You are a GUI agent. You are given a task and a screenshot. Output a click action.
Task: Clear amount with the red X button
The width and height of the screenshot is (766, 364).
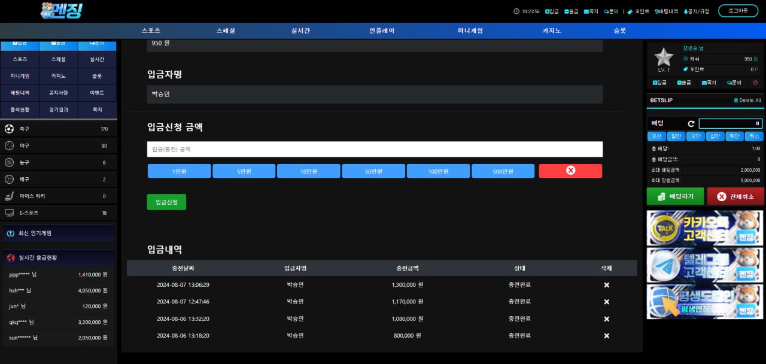click(x=570, y=171)
